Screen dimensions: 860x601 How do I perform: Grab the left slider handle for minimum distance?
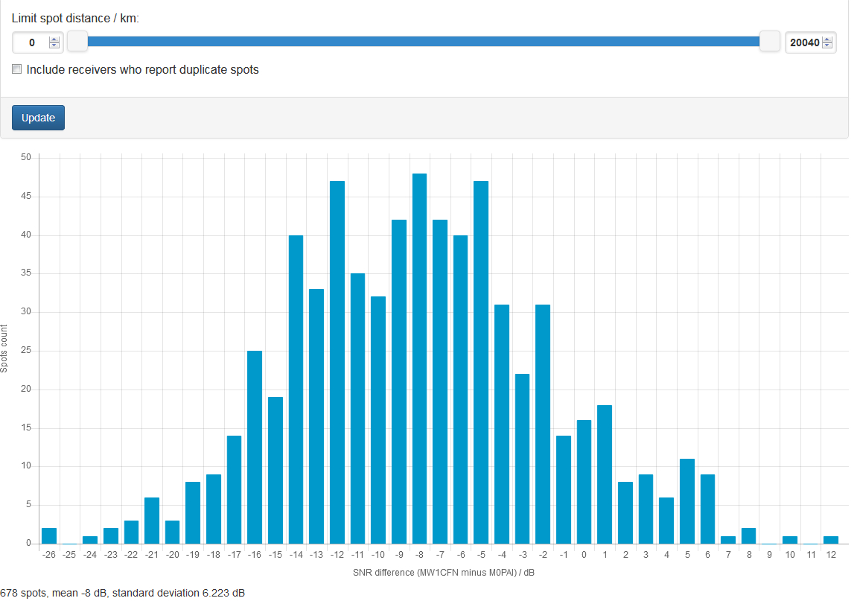point(77,42)
